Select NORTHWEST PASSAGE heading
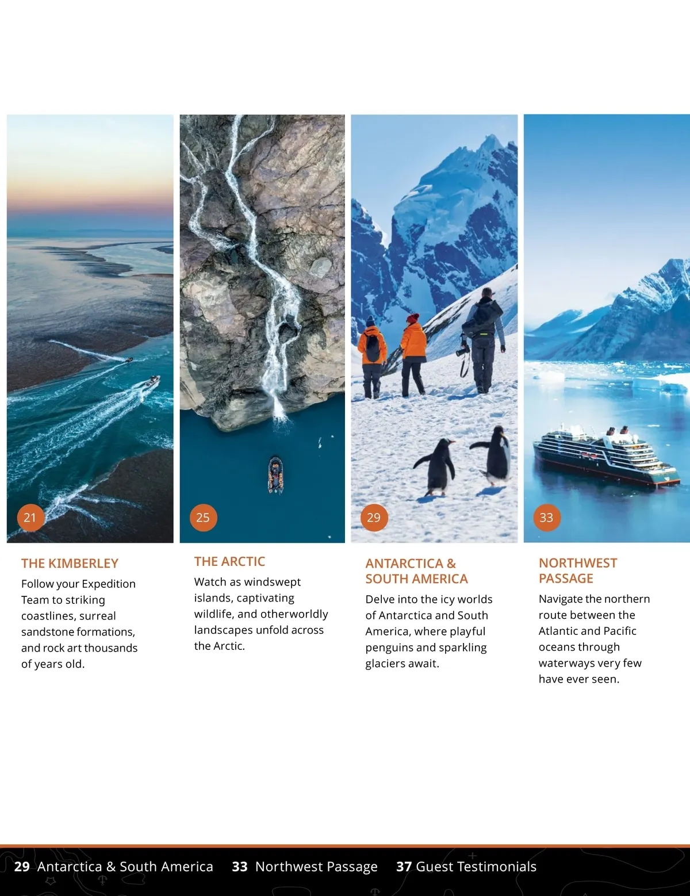This screenshot has height=896, width=690. tap(578, 570)
